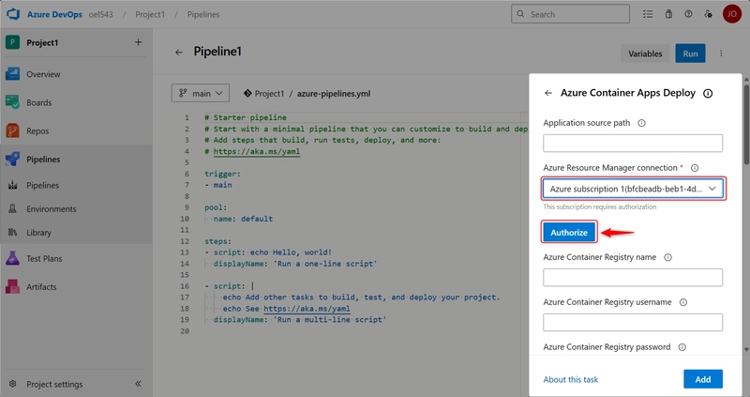This screenshot has width=750, height=397.
Task: Click the plus icon next to Project1
Action: pos(138,42)
